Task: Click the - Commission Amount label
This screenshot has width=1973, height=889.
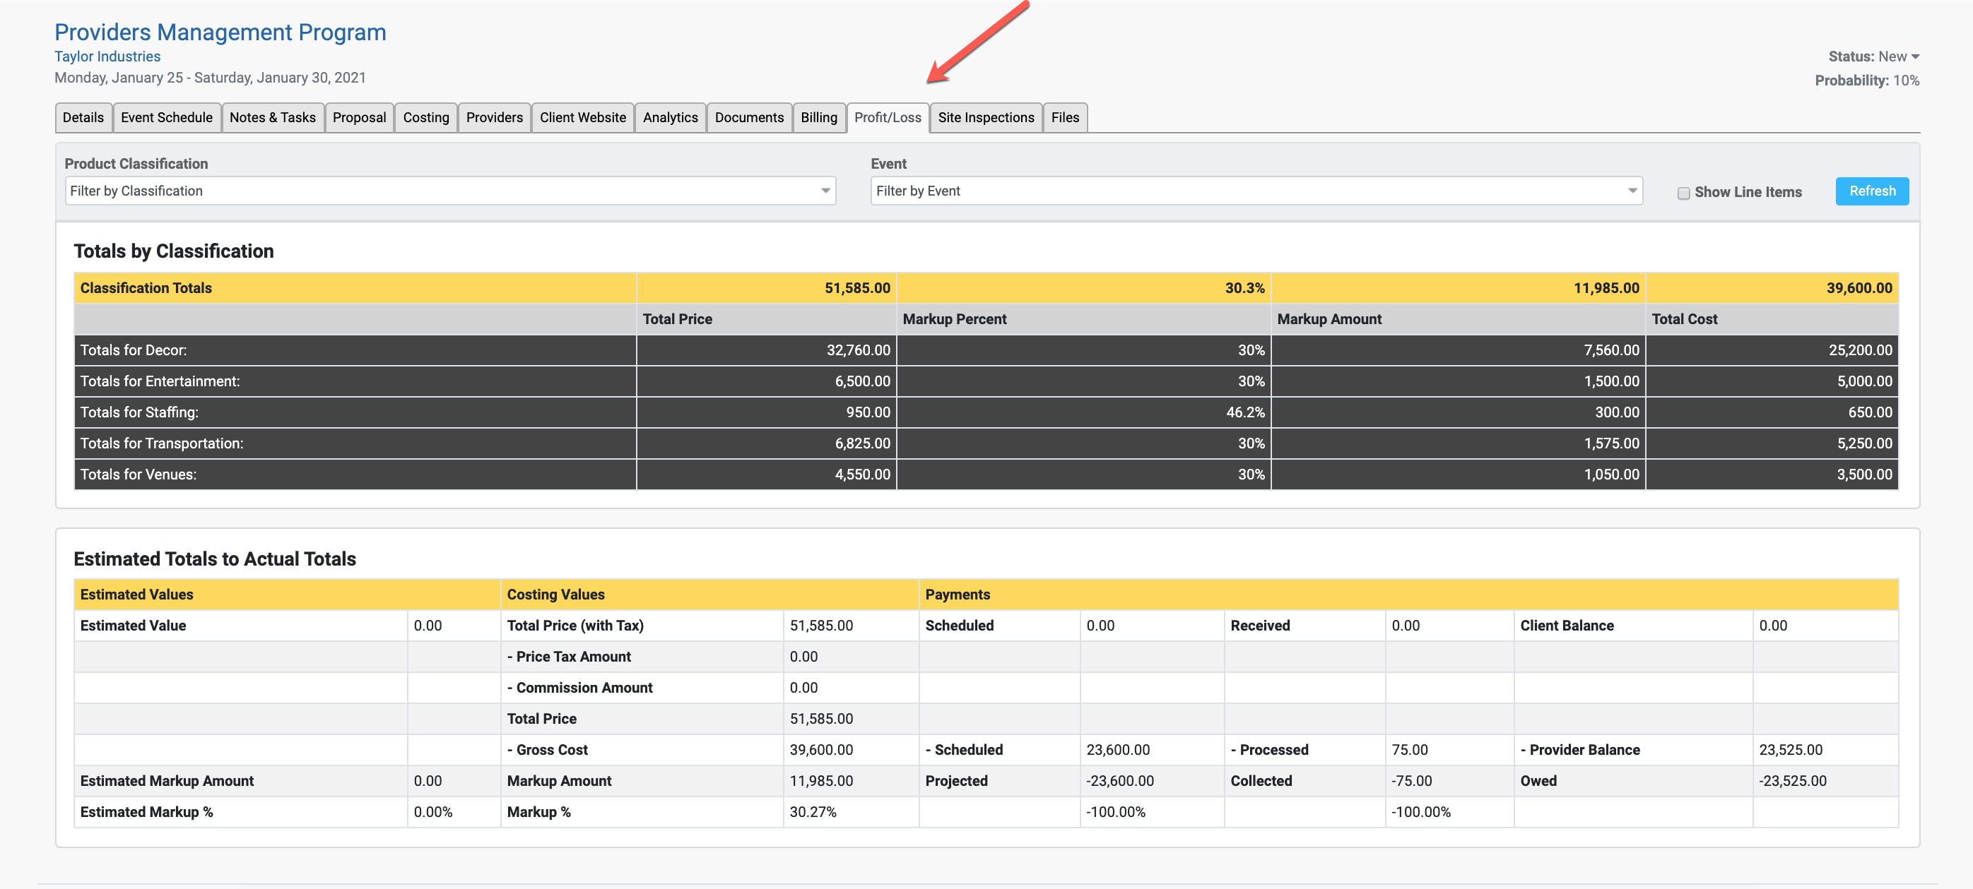Action: pyautogui.click(x=579, y=688)
